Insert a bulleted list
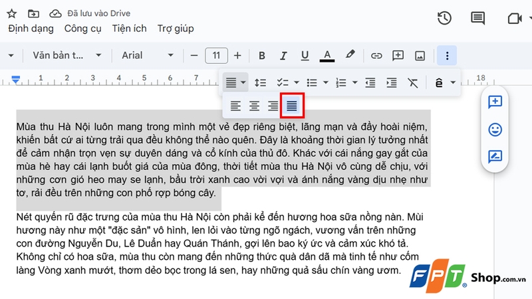The height and width of the screenshot is (299, 532). (312, 82)
